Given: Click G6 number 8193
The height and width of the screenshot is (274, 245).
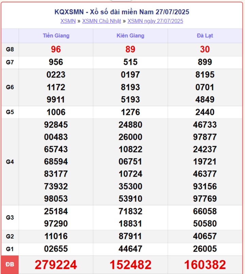Looking at the screenshot, I should (130, 87).
